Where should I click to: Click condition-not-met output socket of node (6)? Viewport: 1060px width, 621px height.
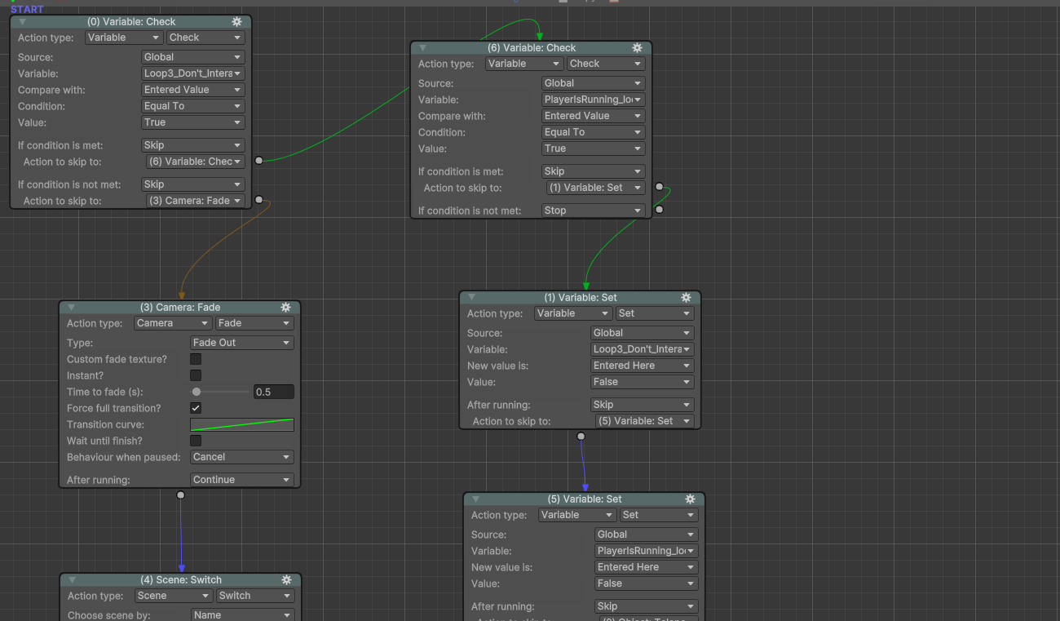tap(660, 210)
